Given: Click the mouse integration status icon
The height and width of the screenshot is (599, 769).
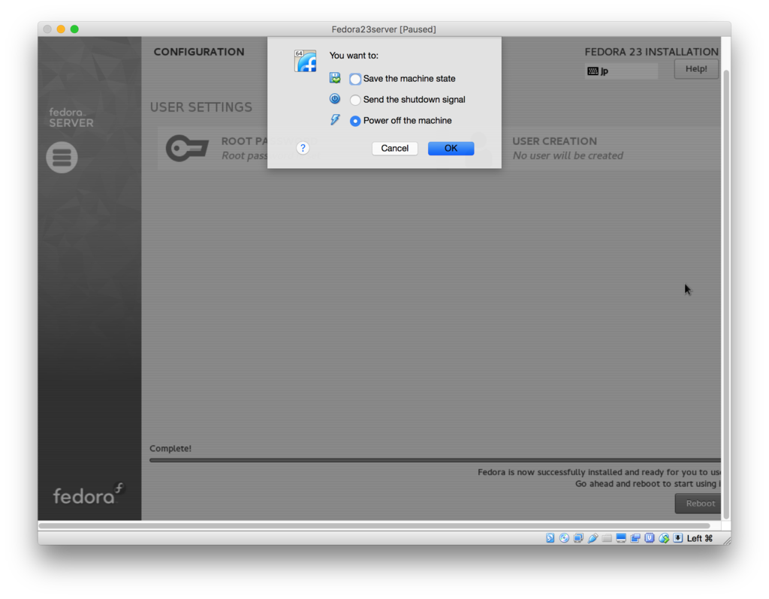Looking at the screenshot, I should 664,538.
